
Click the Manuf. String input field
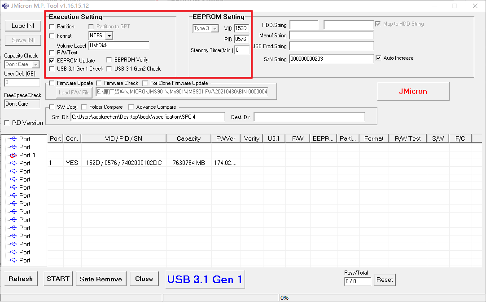331,36
